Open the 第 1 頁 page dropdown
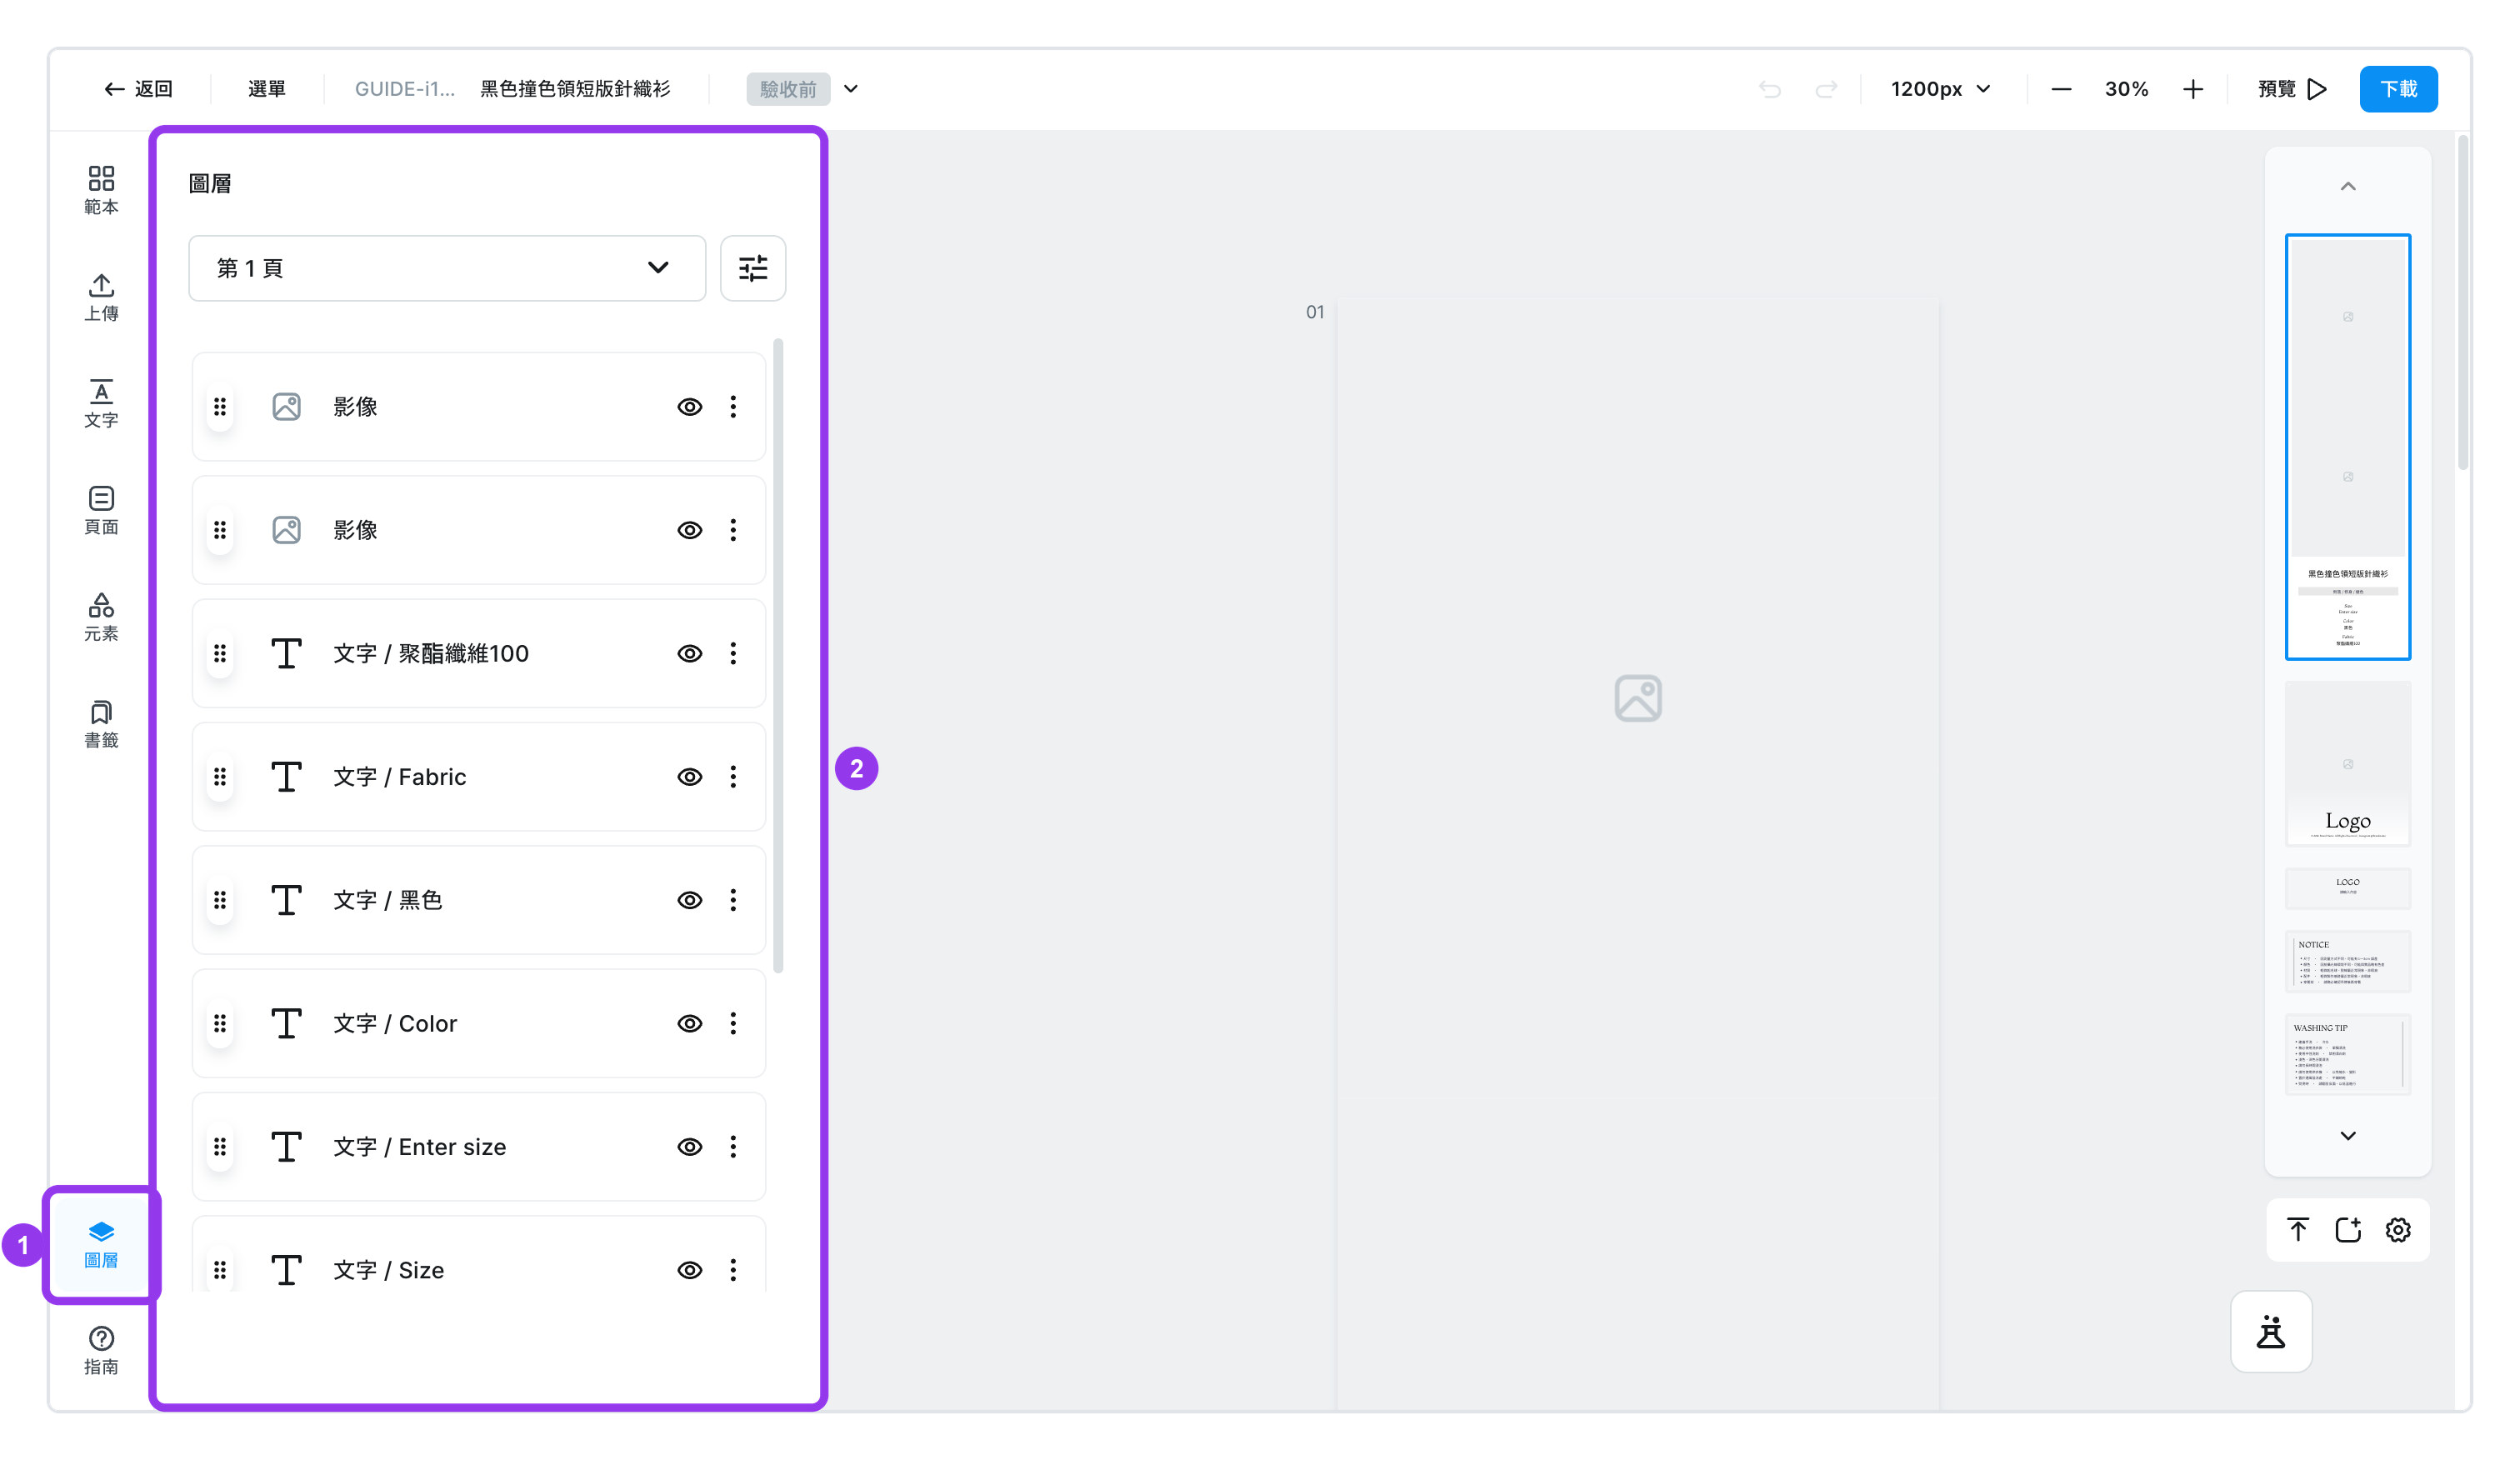 447,268
